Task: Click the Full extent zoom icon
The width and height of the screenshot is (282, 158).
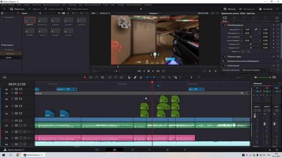Action: click(163, 77)
